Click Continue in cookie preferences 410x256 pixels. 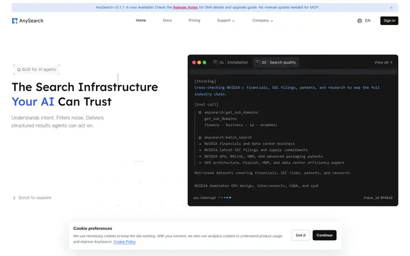coord(324,236)
